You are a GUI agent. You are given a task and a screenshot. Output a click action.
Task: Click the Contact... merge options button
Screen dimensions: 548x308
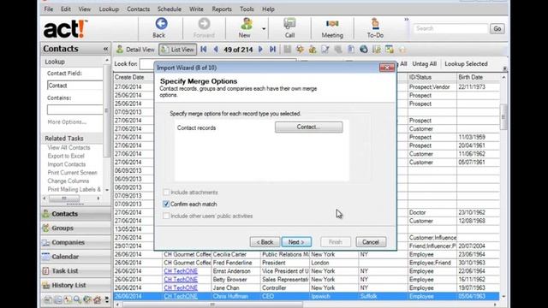click(x=308, y=127)
